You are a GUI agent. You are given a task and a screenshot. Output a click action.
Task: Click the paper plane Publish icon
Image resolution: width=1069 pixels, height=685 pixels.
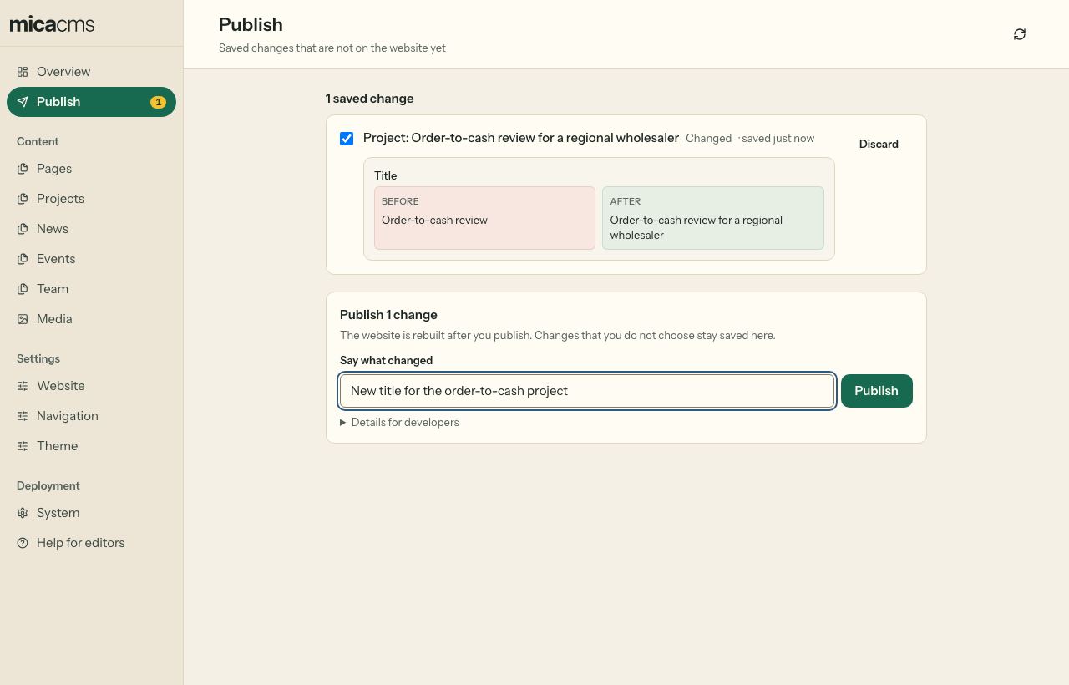pyautogui.click(x=23, y=102)
